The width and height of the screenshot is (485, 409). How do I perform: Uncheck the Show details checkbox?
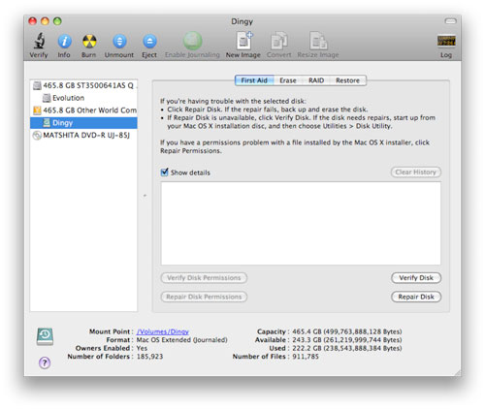[x=165, y=172]
